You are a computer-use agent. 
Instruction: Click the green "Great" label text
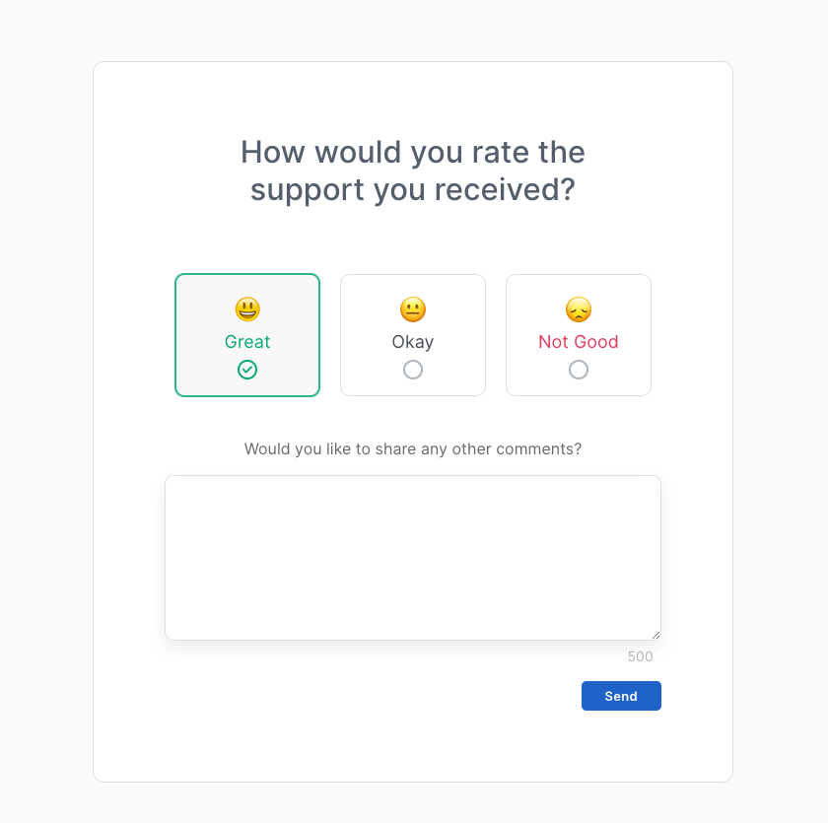(247, 342)
